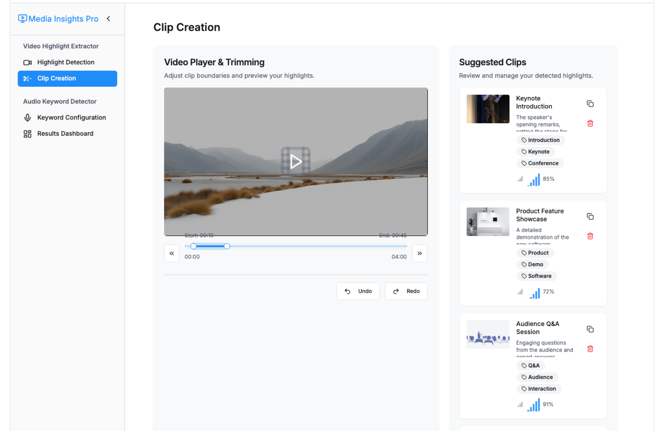Skip forward with double-right arrows button
664x431 pixels.
[419, 253]
